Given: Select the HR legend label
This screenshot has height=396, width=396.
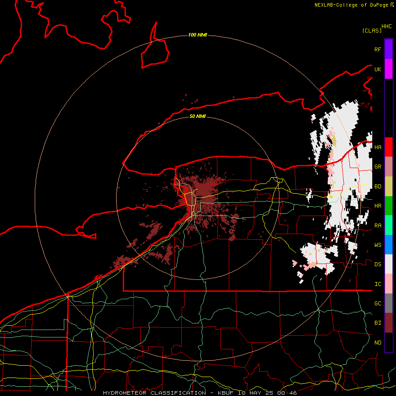Looking at the screenshot, I should [x=378, y=206].
